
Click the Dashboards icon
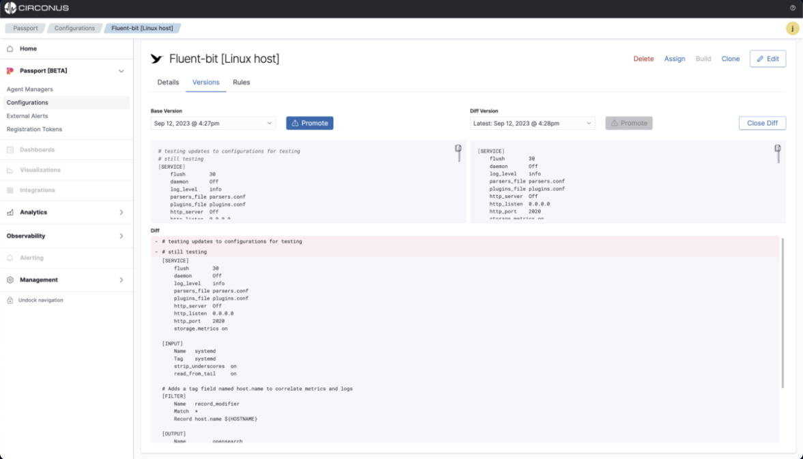[10, 150]
